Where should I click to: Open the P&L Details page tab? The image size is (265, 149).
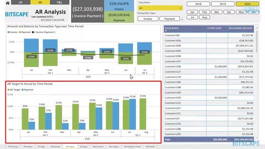point(150,147)
